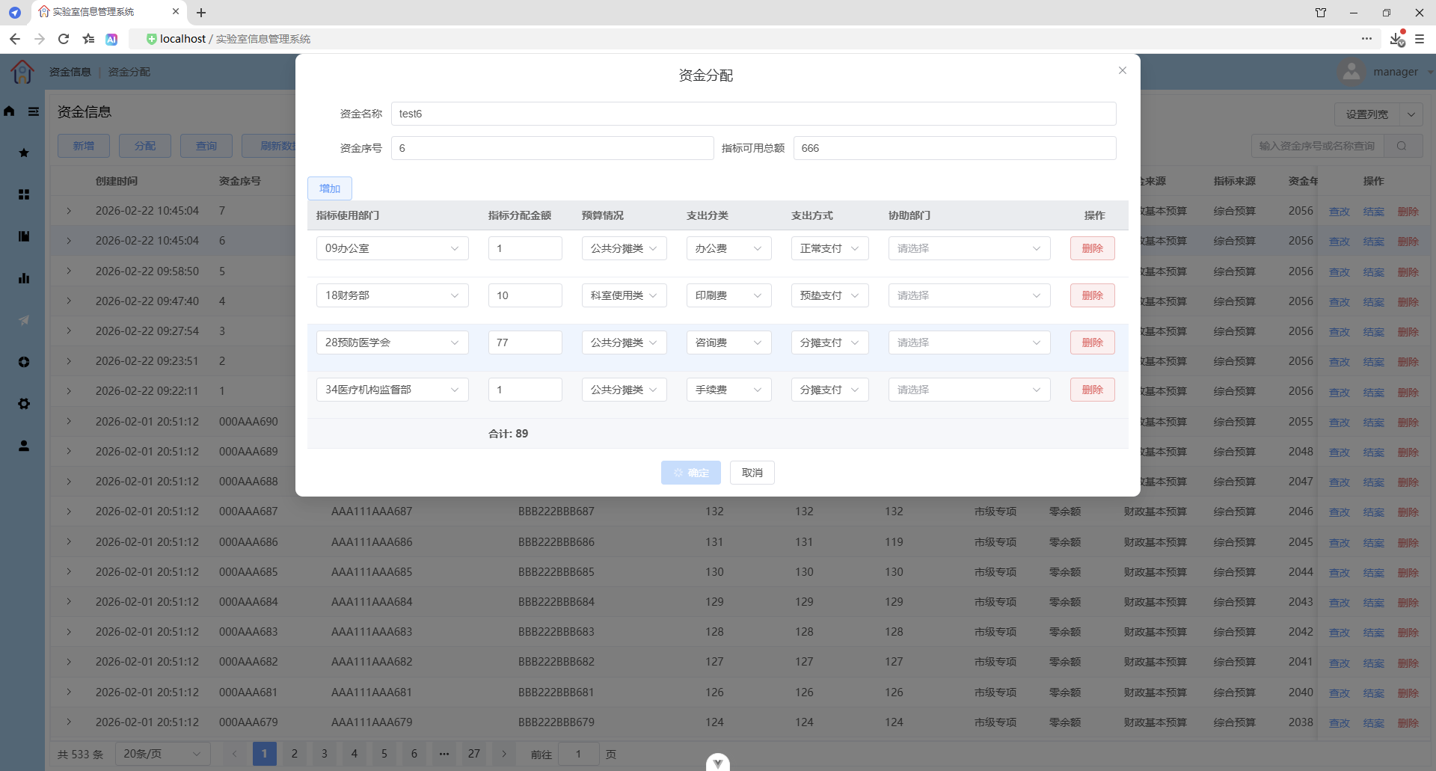Open the star favorites sidebar icon

pyautogui.click(x=24, y=153)
